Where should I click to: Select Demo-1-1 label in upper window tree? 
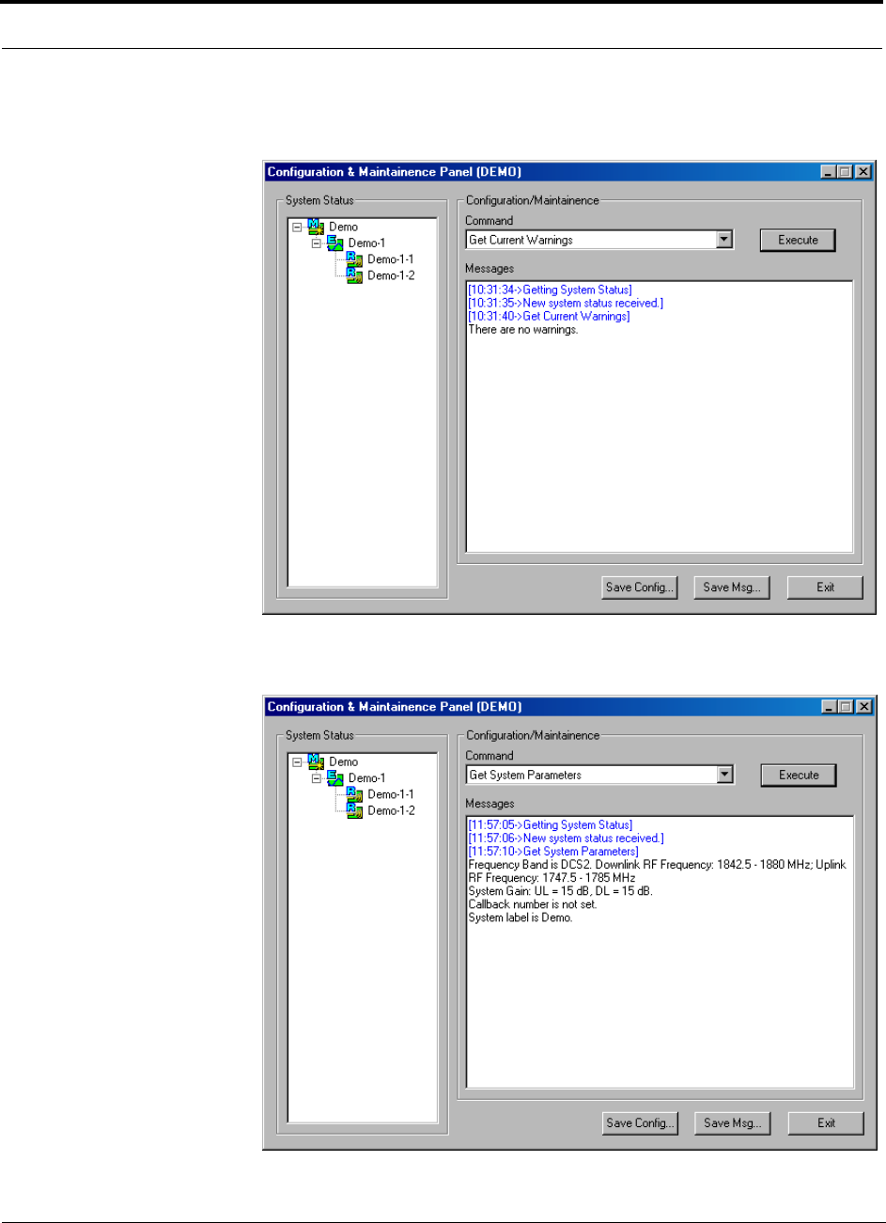tap(391, 259)
